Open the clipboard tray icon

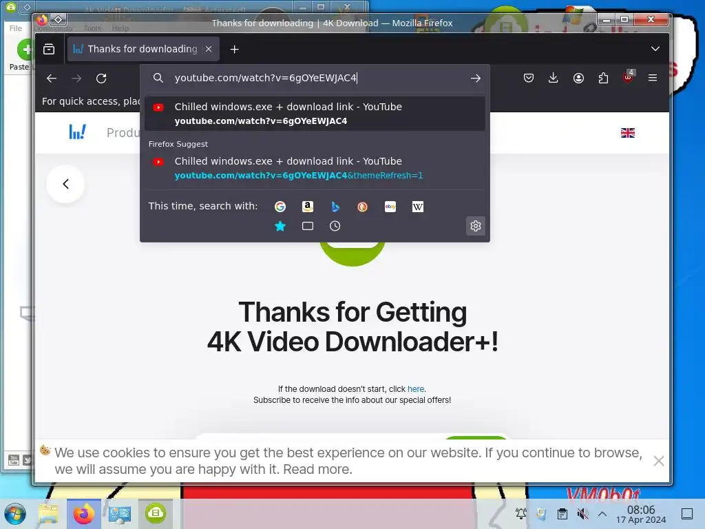point(562,514)
